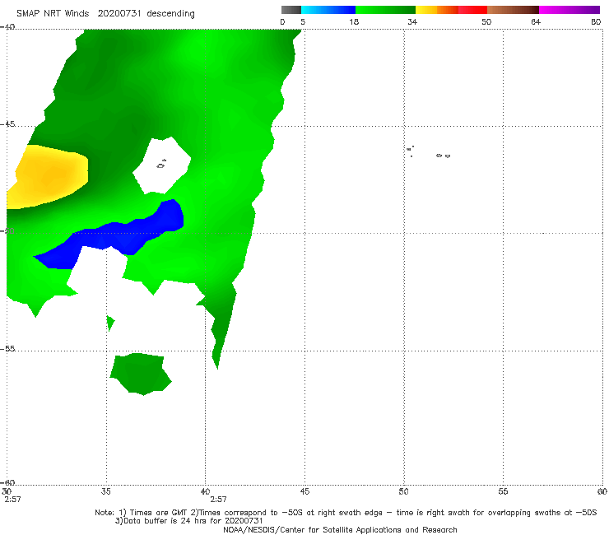The width and height of the screenshot is (609, 535).
Task: Click the latitude label '-55' on the left axis
Action: 7,348
